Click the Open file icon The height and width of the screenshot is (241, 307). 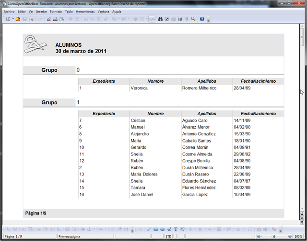(x=18, y=19)
